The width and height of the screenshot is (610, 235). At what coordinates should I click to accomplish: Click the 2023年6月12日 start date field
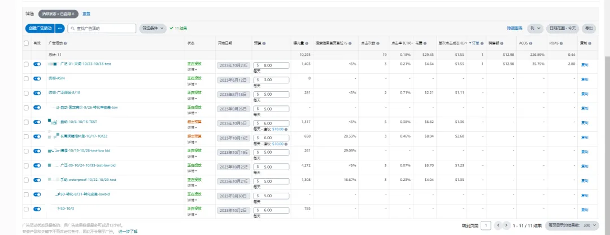(233, 80)
